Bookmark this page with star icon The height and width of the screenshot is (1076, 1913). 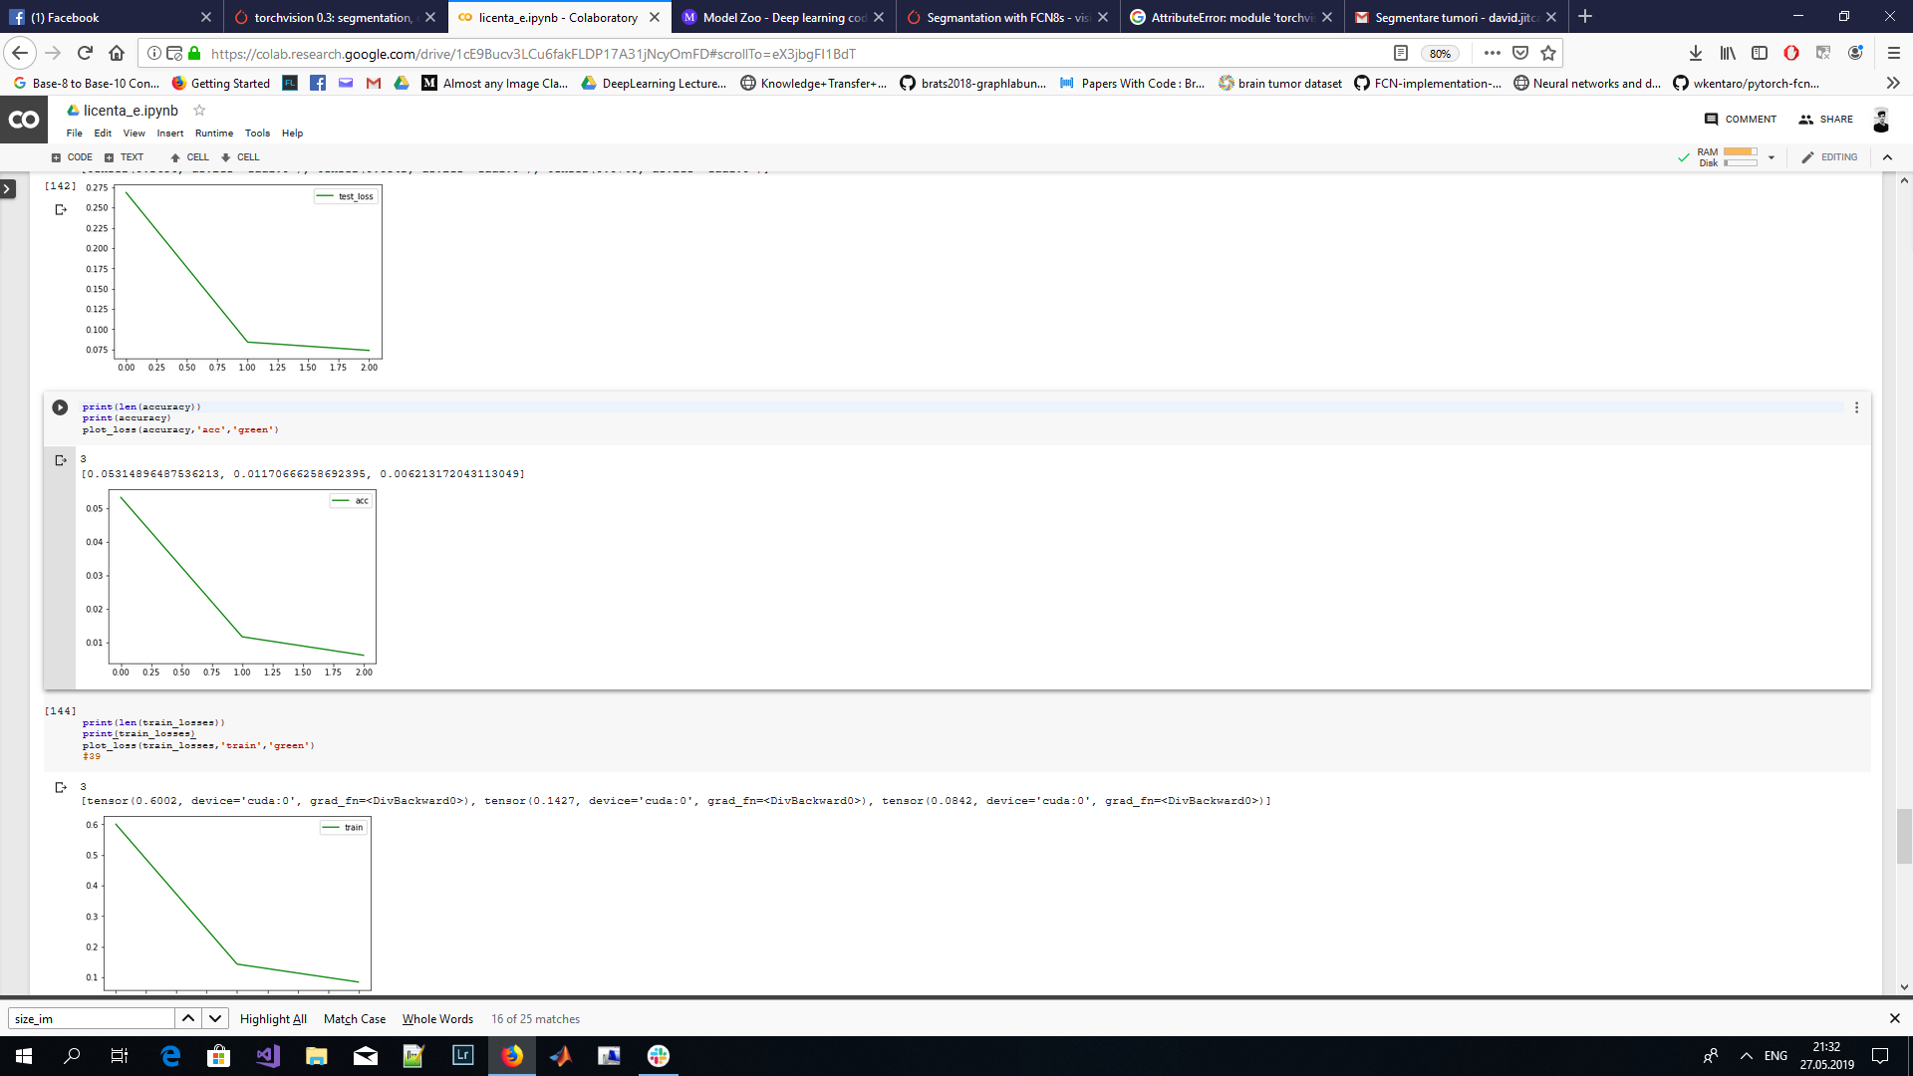tap(1548, 53)
